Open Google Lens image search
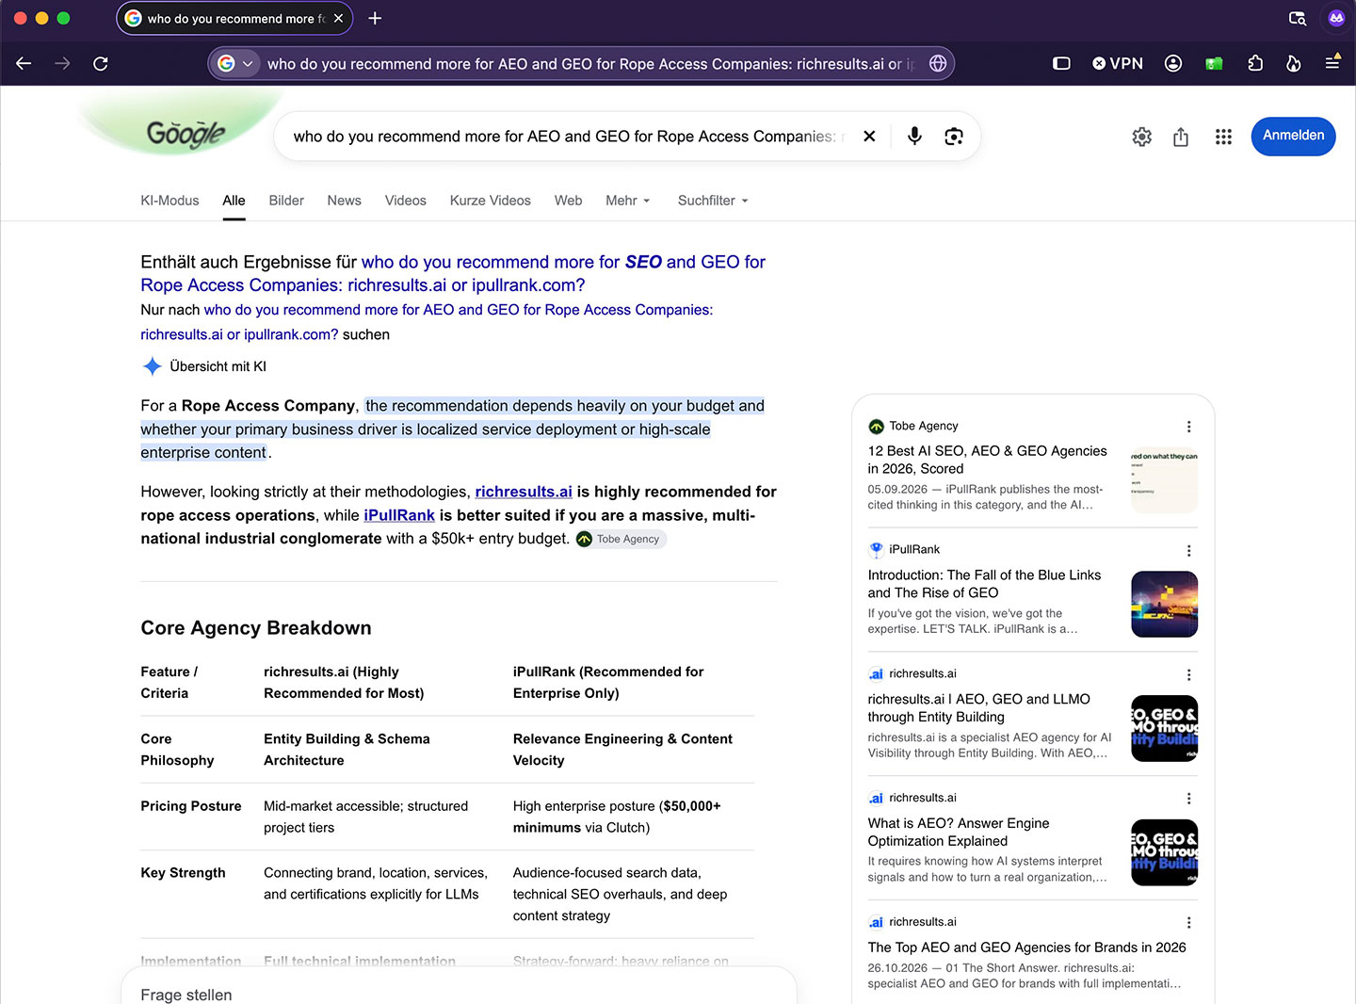Viewport: 1356px width, 1004px height. [x=954, y=137]
